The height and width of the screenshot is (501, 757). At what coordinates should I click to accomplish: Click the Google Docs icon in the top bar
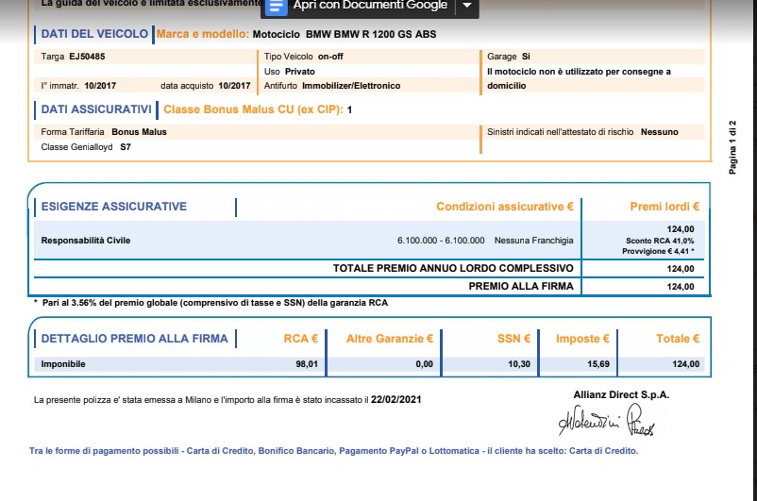pyautogui.click(x=277, y=7)
